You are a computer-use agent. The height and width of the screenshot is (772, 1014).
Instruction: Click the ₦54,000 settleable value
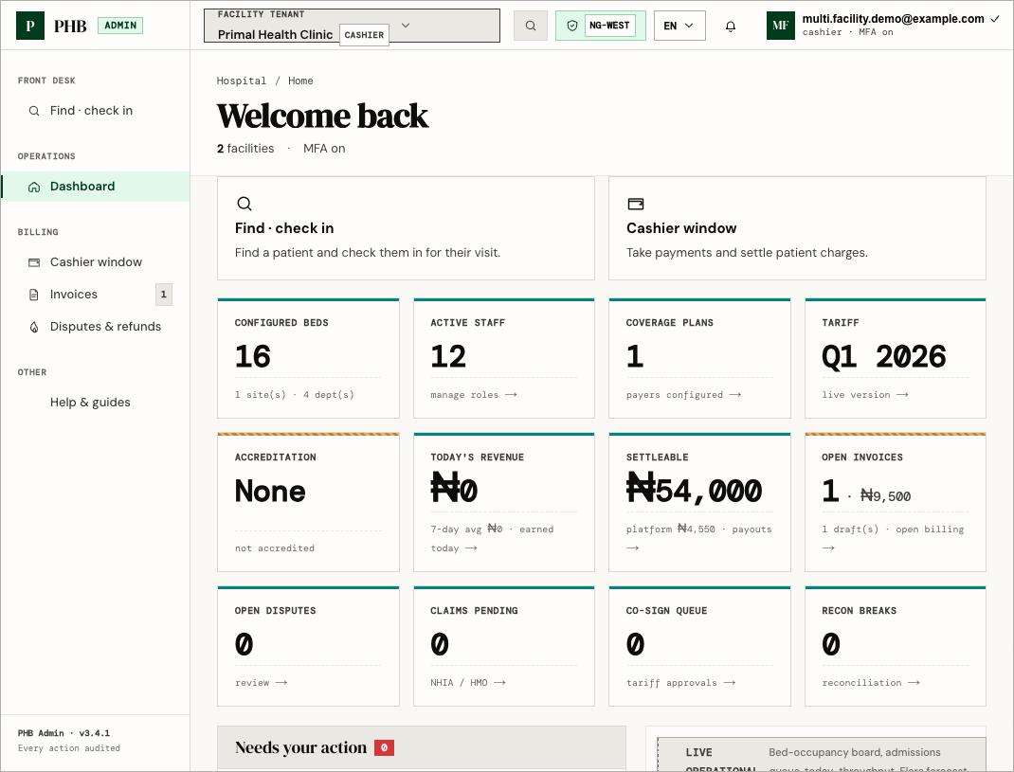[695, 490]
